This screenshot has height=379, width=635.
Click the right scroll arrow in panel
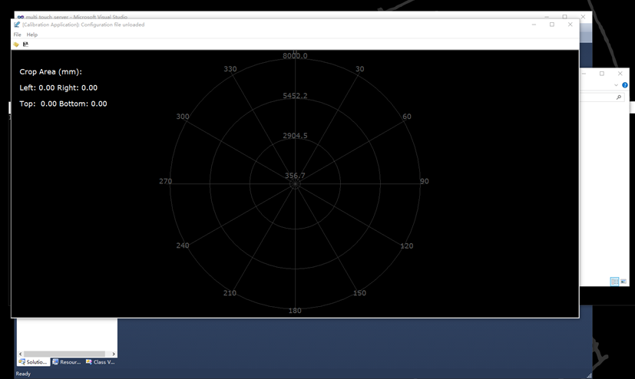[114, 354]
